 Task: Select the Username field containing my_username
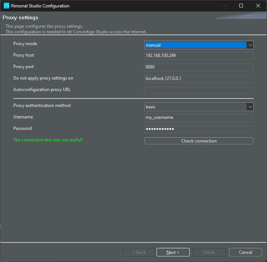(x=199, y=118)
